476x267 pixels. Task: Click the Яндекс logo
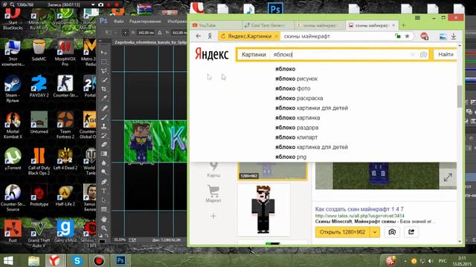pos(211,54)
